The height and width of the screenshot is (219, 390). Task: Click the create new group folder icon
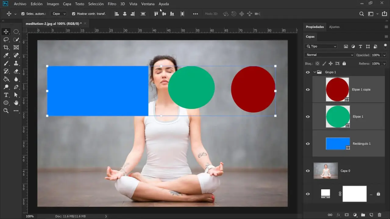[363, 215]
